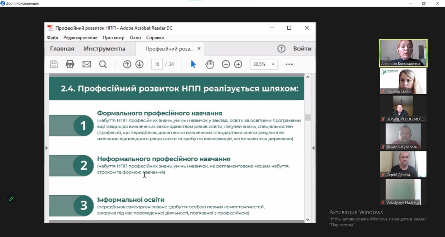The image size is (445, 237).
Task: Toggle Радміла Скляр's mute indicator
Action: 382,91
